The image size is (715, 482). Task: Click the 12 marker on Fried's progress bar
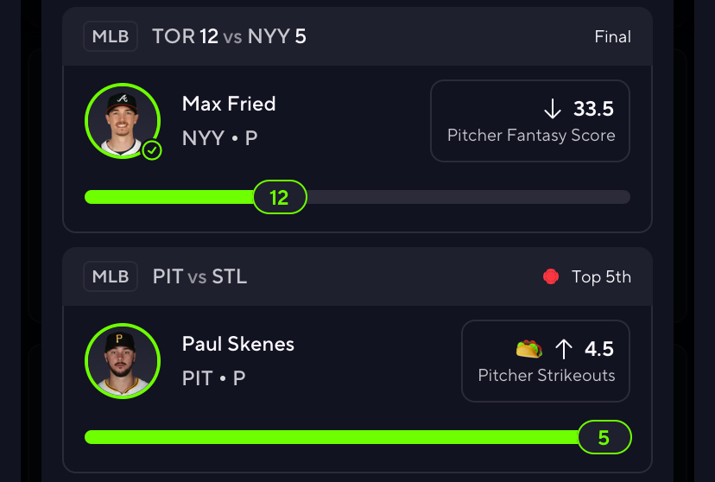tap(280, 197)
